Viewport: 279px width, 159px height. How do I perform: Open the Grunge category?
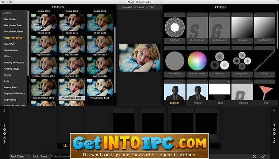tap(8, 75)
